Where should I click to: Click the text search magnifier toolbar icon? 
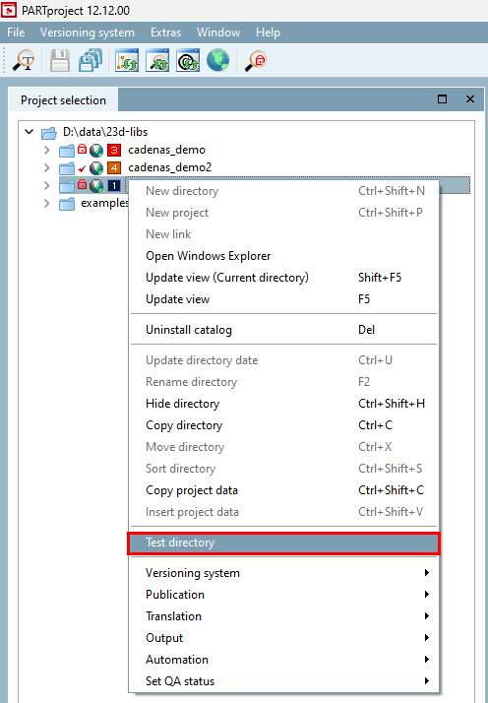[x=24, y=60]
